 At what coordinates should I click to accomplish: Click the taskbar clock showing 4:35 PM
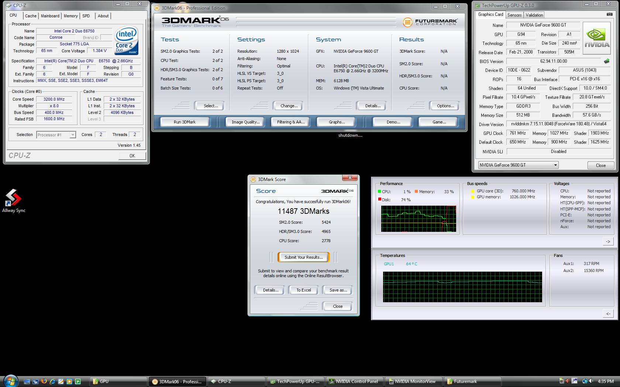click(x=606, y=381)
